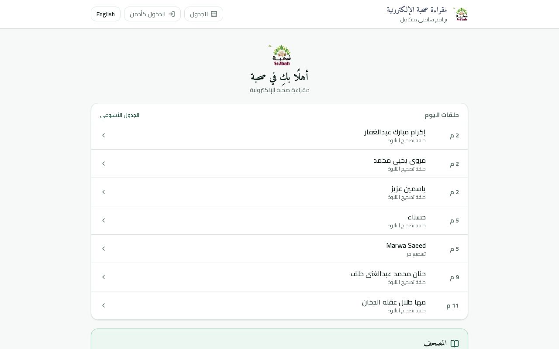Open the الجدول schedule button

coord(204,14)
